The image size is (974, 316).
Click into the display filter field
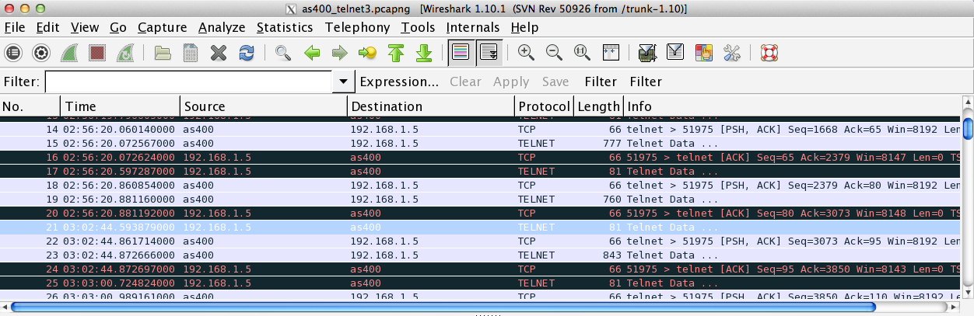(189, 82)
